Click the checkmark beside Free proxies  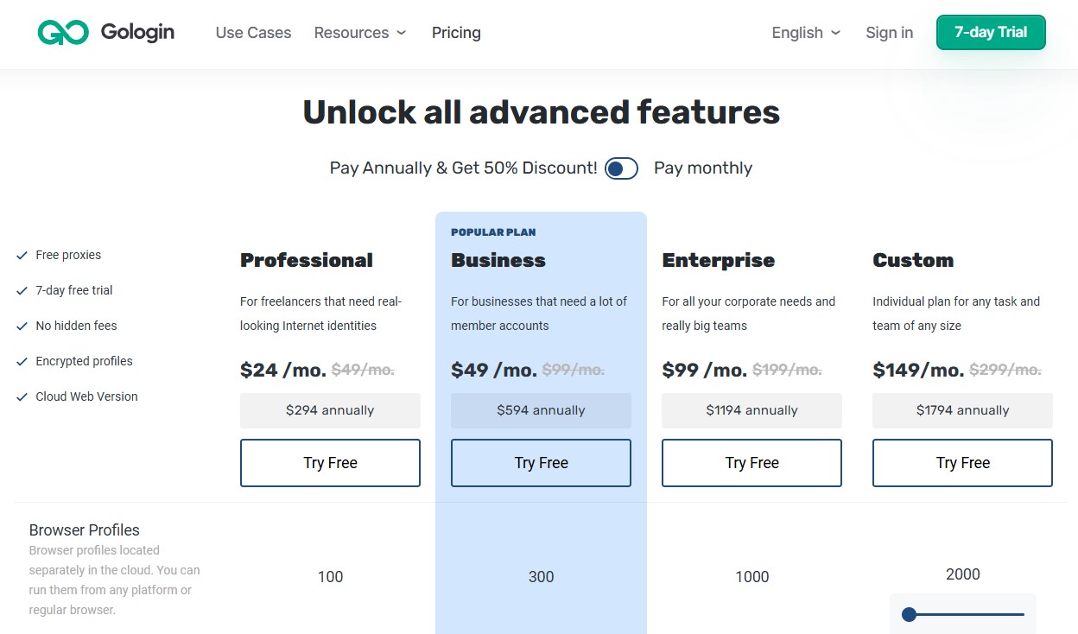click(22, 255)
